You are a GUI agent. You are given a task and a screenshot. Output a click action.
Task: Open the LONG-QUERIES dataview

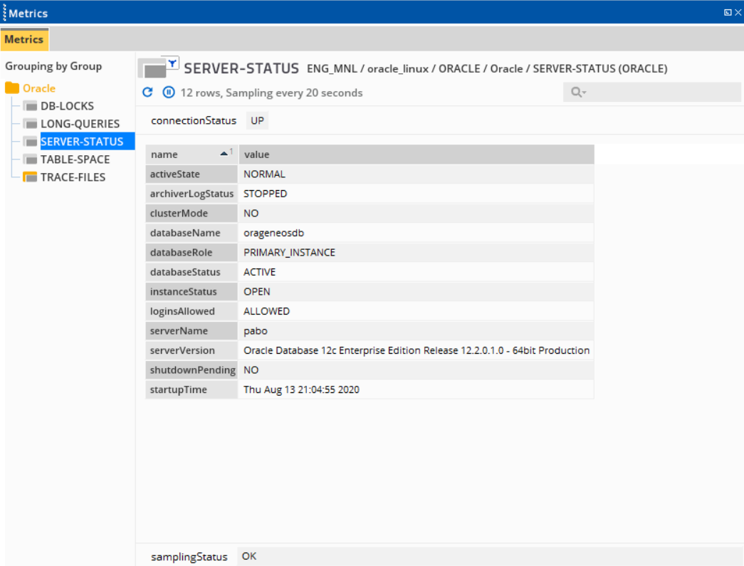[x=80, y=124]
